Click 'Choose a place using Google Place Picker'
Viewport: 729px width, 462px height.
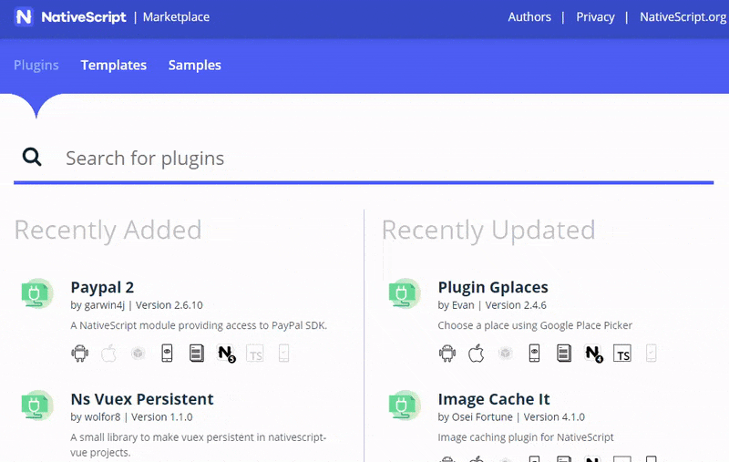(x=535, y=325)
